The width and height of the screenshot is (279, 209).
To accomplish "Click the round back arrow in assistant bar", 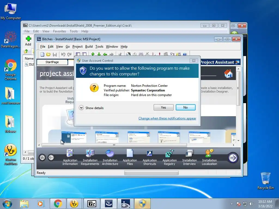I will click(x=51, y=158).
